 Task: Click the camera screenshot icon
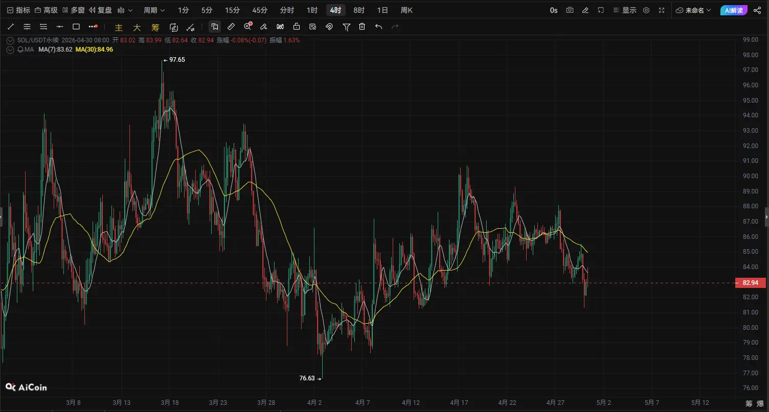click(x=570, y=10)
